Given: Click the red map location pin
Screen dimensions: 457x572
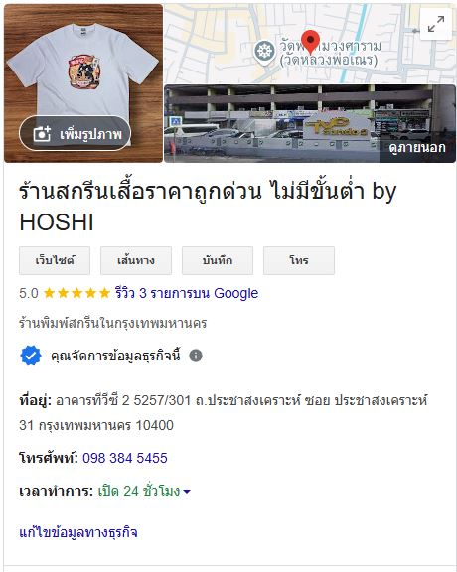Looking at the screenshot, I should pos(310,43).
